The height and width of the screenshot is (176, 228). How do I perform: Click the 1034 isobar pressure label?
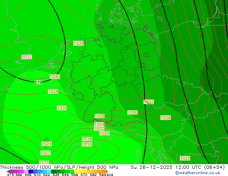(x=79, y=43)
